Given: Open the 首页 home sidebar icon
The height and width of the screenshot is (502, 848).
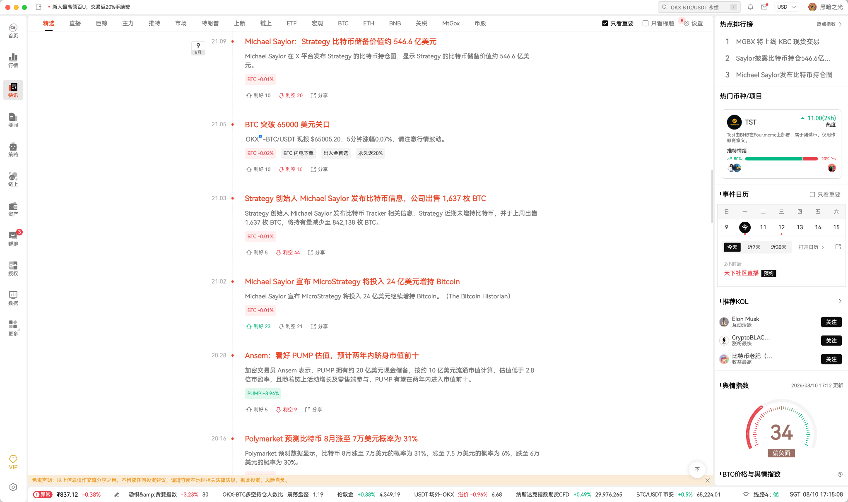Looking at the screenshot, I should click(x=13, y=31).
